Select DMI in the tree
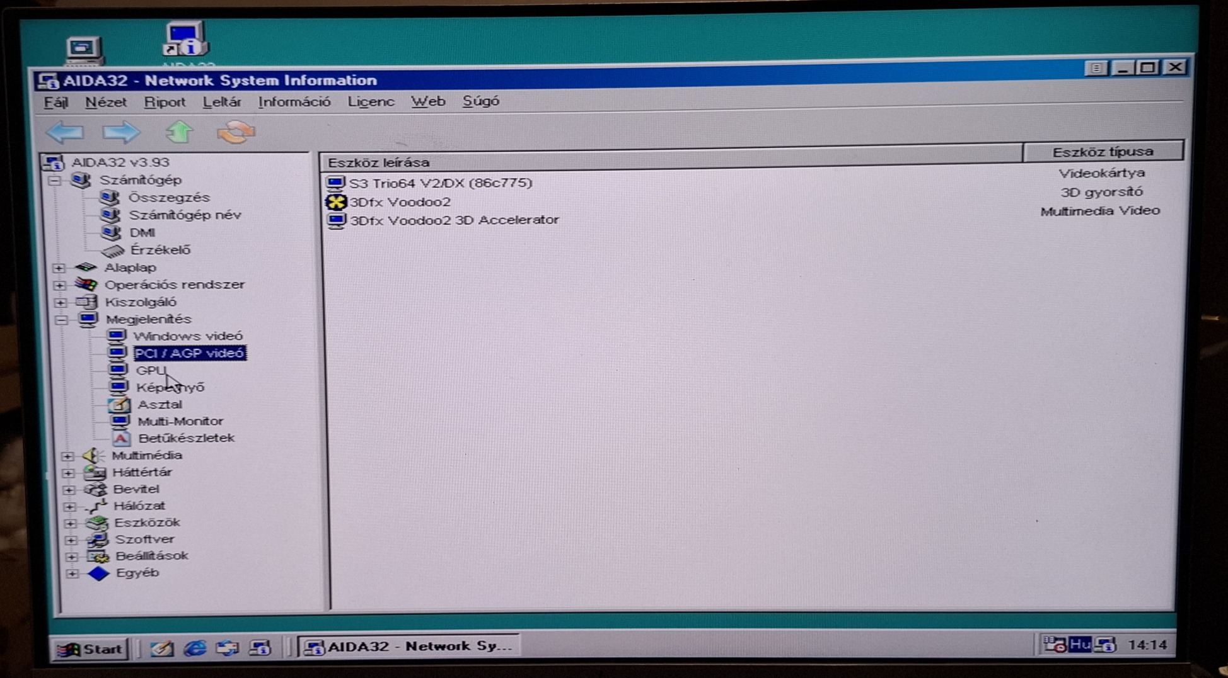1228x678 pixels. coord(142,233)
